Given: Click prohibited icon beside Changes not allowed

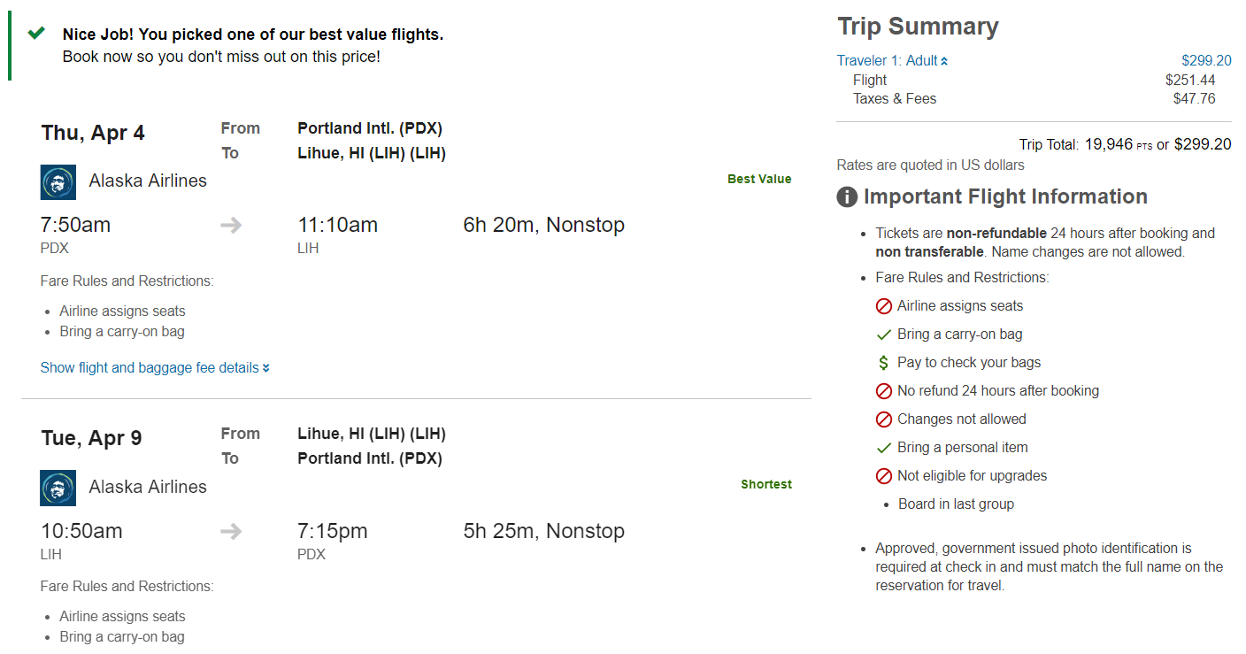Looking at the screenshot, I should [x=883, y=419].
